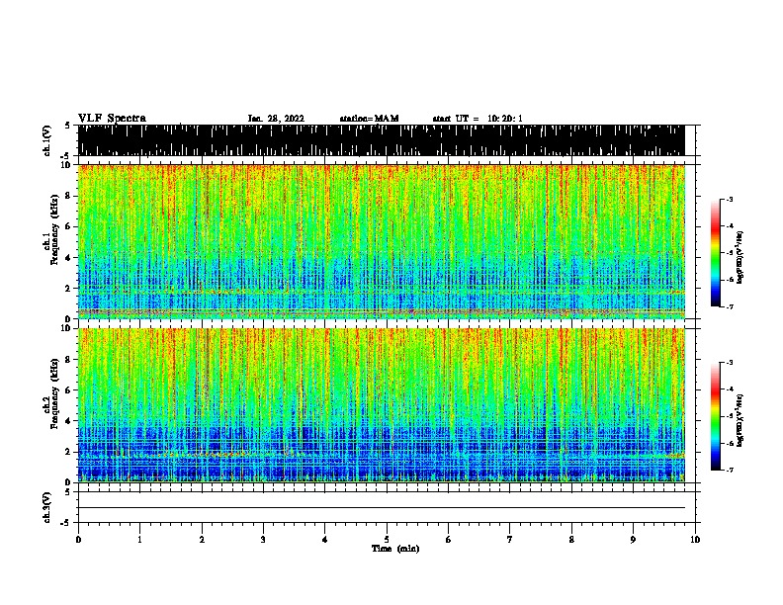783x605 pixels.
Task: Click the flat ch.3 voltage trace line
Action: click(381, 508)
